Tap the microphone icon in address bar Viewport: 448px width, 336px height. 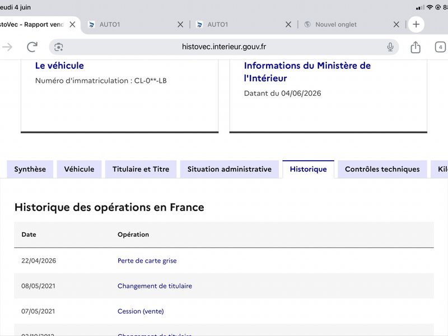(x=390, y=47)
